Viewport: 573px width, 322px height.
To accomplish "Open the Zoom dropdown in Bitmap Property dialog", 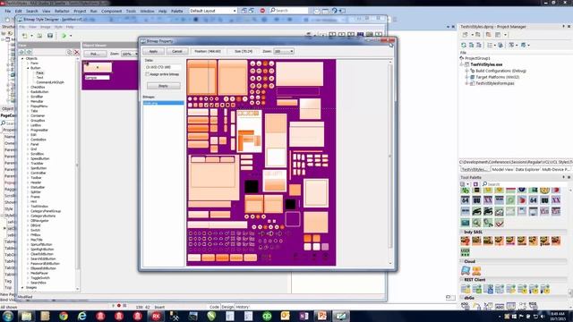I will click(x=284, y=52).
